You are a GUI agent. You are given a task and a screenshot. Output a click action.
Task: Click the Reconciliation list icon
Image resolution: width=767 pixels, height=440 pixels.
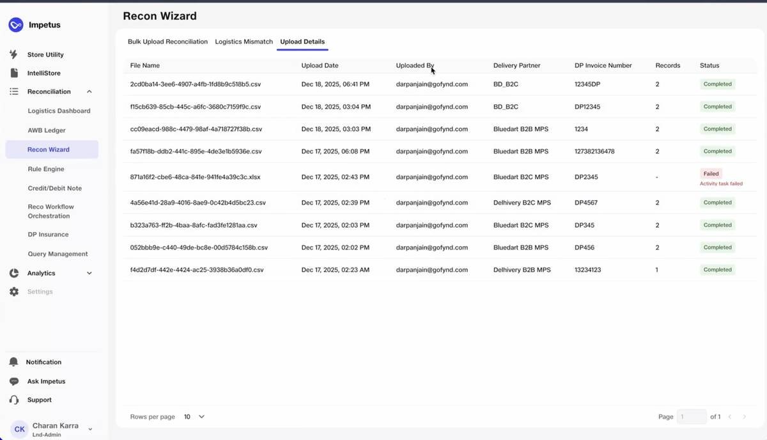tap(13, 91)
